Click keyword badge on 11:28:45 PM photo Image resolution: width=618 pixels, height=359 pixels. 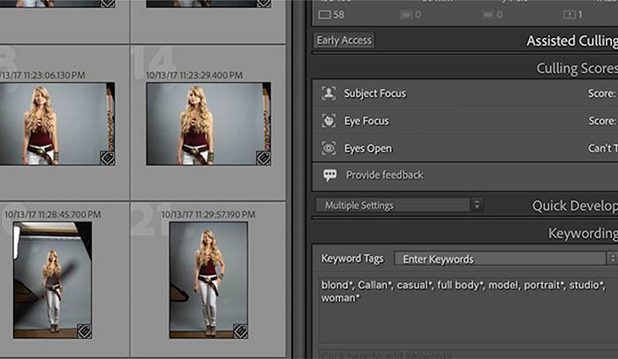(84, 331)
